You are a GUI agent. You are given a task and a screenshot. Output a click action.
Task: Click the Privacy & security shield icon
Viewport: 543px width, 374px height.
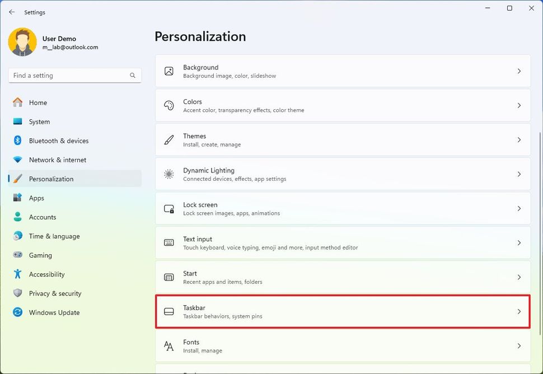[18, 293]
